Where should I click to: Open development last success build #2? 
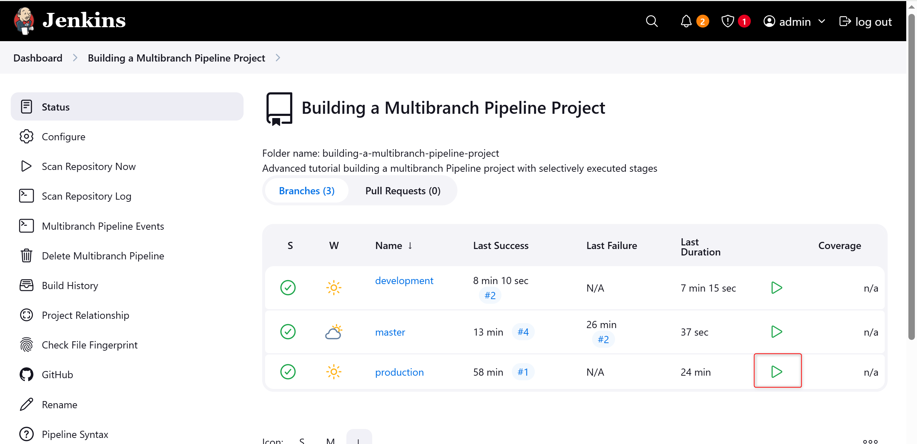tap(490, 296)
